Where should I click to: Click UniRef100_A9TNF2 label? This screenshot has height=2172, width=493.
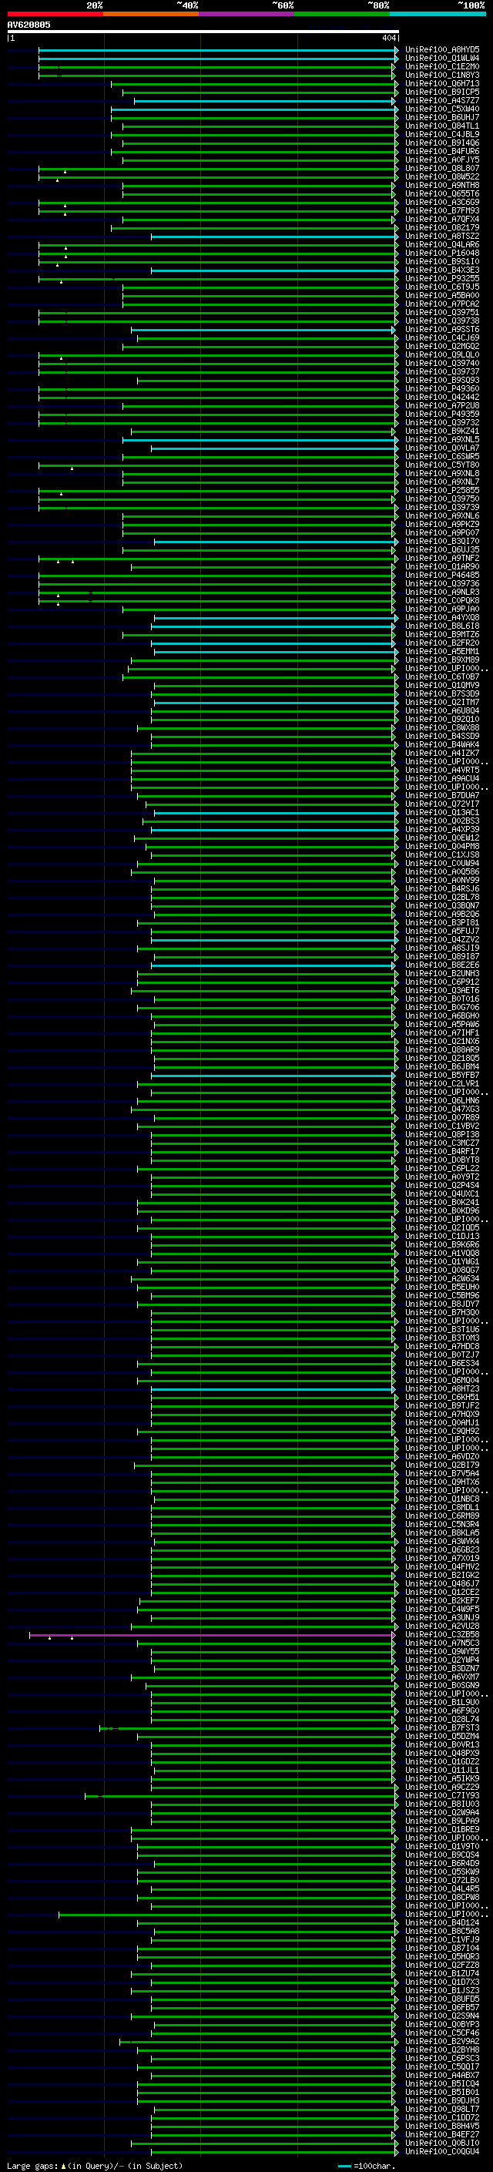[x=441, y=558]
